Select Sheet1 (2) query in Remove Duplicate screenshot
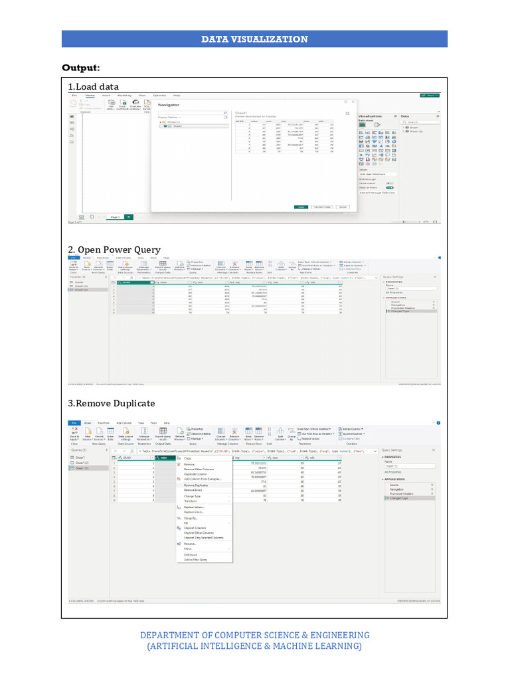 tap(82, 463)
